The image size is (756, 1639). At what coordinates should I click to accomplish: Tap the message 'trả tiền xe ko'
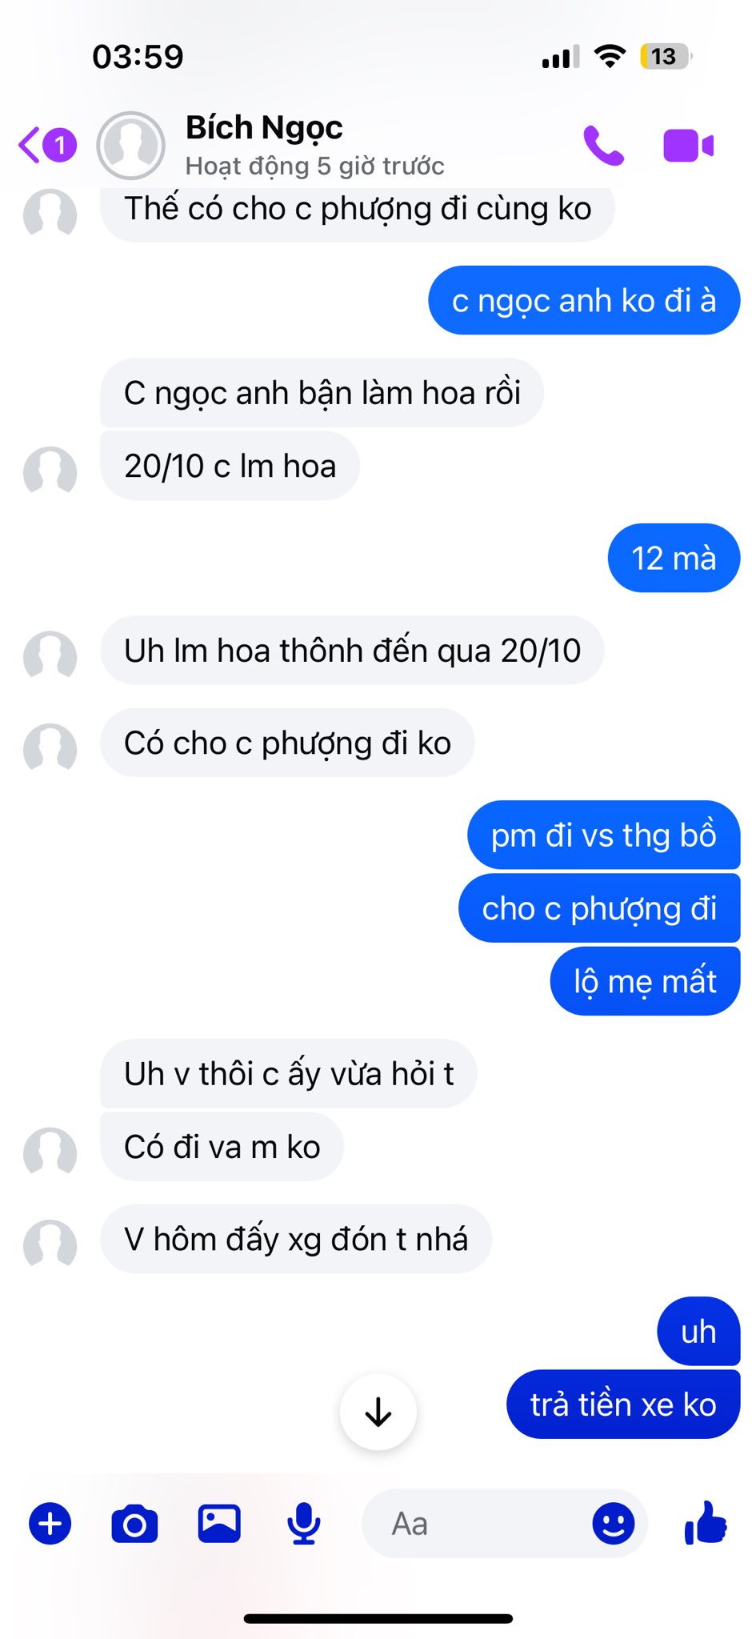[623, 1405]
